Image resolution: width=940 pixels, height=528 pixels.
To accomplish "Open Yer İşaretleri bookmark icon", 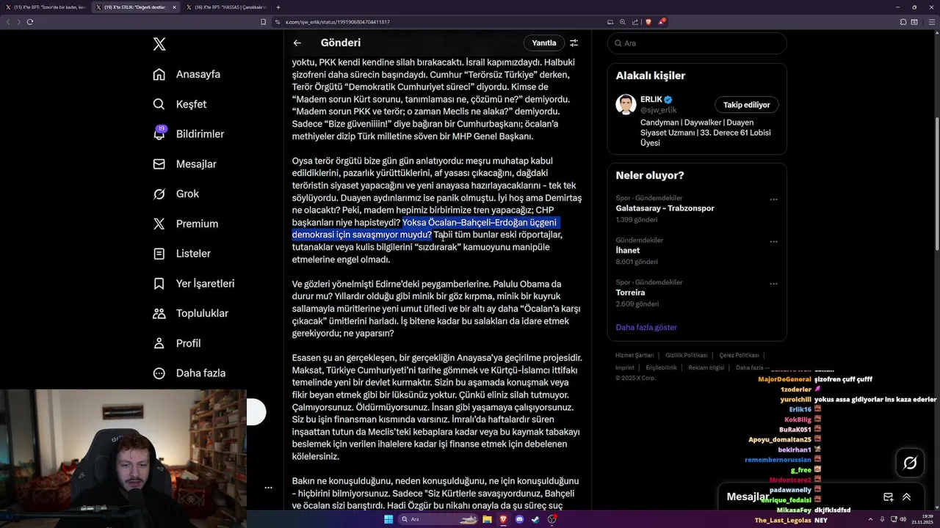I will tap(159, 283).
